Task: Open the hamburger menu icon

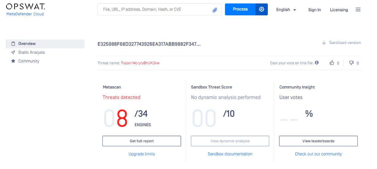Action: click(x=358, y=9)
